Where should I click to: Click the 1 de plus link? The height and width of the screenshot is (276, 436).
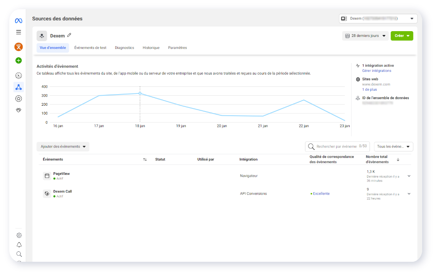(370, 90)
